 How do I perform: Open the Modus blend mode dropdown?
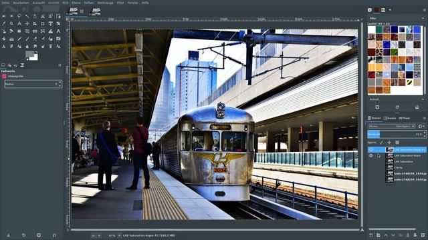point(392,126)
